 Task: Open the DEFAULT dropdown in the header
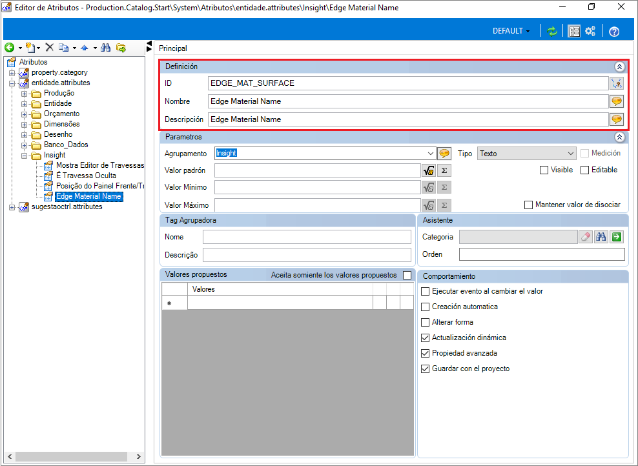pyautogui.click(x=511, y=31)
